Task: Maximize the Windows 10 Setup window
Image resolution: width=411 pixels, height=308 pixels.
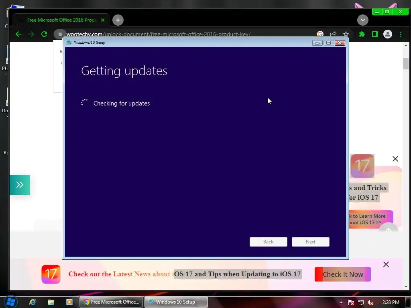Action: pos(328,43)
